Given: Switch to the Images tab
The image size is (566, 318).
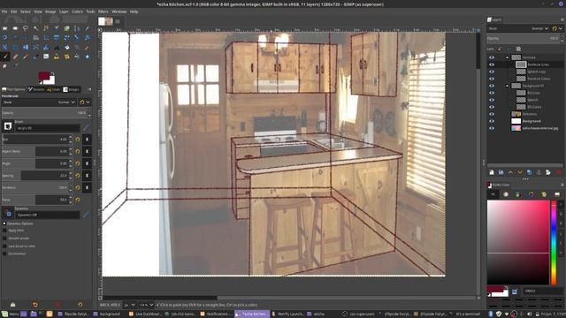Looking at the screenshot, I should tap(71, 89).
